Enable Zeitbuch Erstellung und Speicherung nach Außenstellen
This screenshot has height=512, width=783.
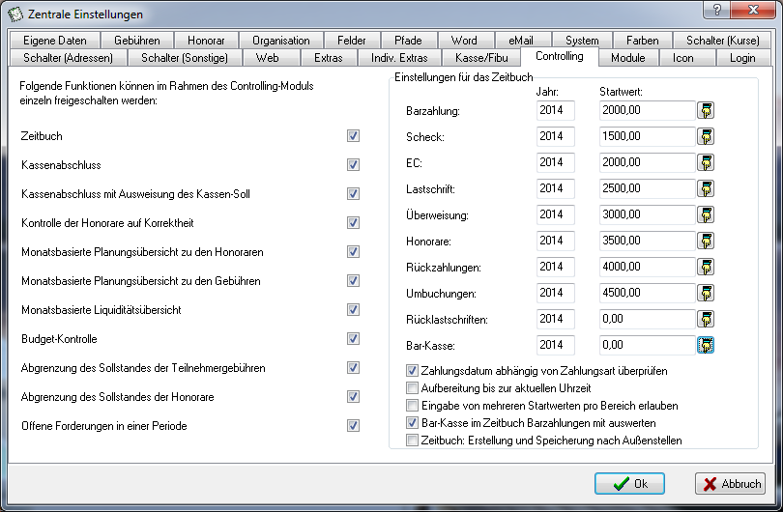(412, 441)
